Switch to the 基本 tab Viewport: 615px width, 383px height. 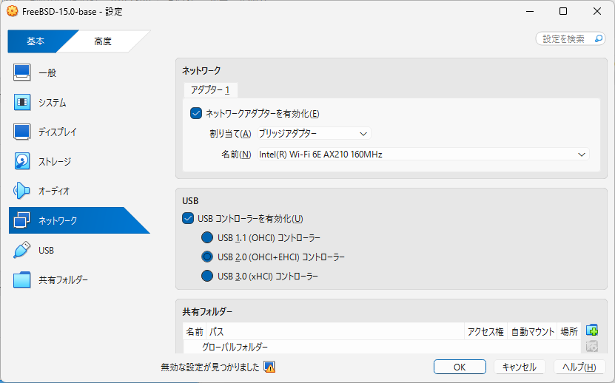[x=36, y=41]
